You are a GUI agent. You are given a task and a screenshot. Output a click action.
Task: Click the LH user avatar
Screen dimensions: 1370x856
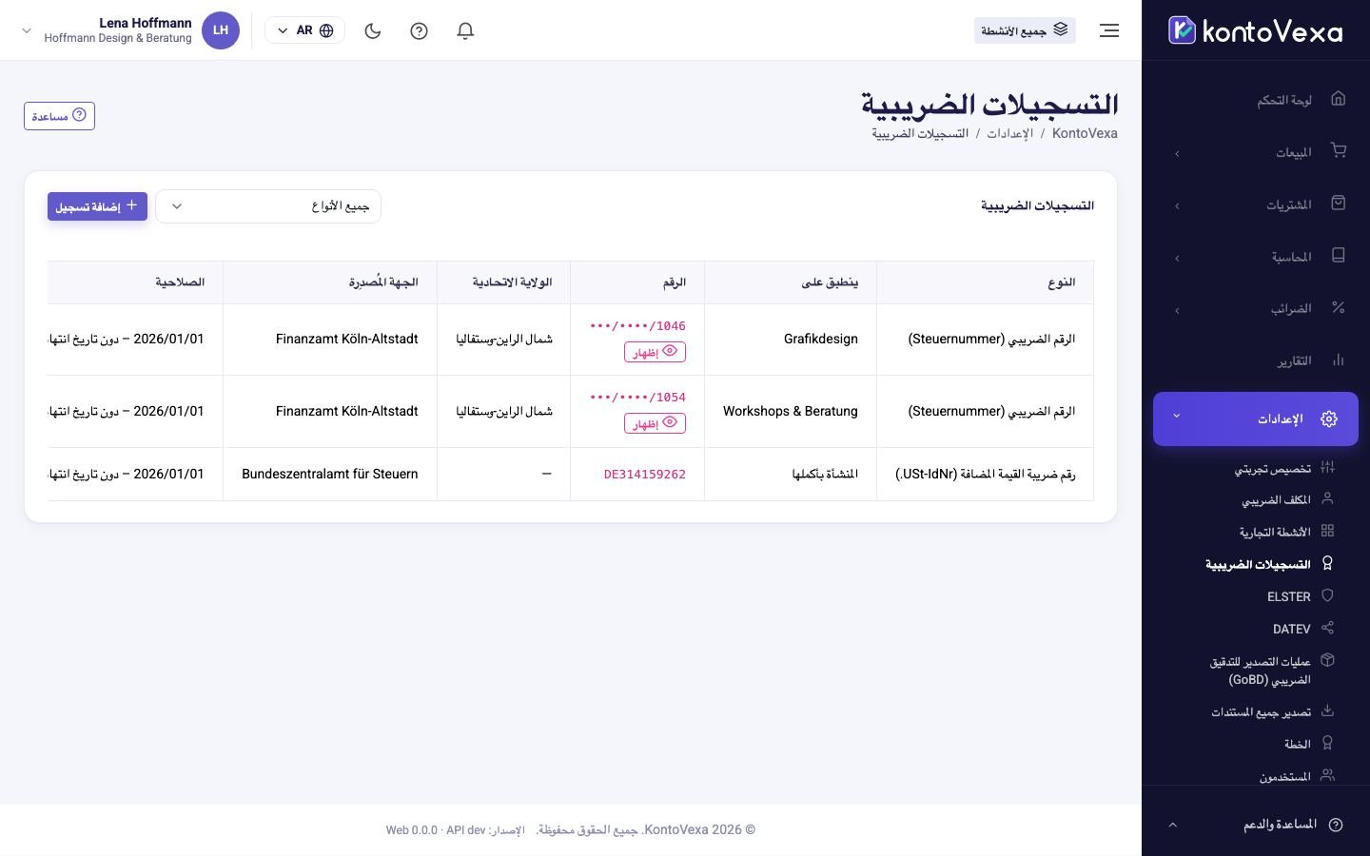(x=221, y=30)
